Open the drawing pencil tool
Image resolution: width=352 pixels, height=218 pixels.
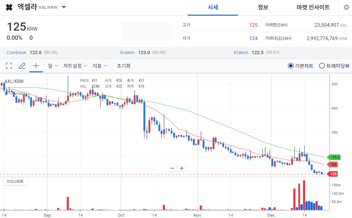(22, 65)
